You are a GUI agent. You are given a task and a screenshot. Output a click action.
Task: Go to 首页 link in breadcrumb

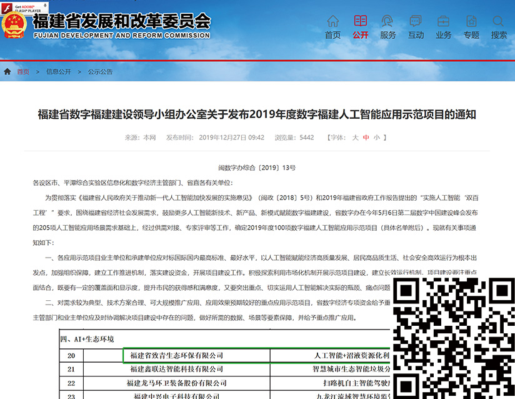pos(22,72)
